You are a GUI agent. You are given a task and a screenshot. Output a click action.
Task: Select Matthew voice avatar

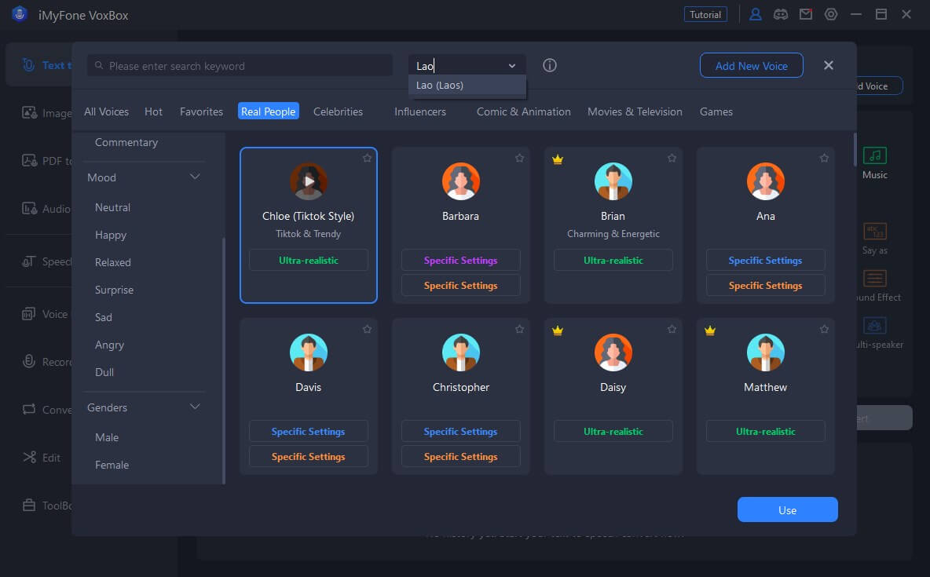coord(766,352)
